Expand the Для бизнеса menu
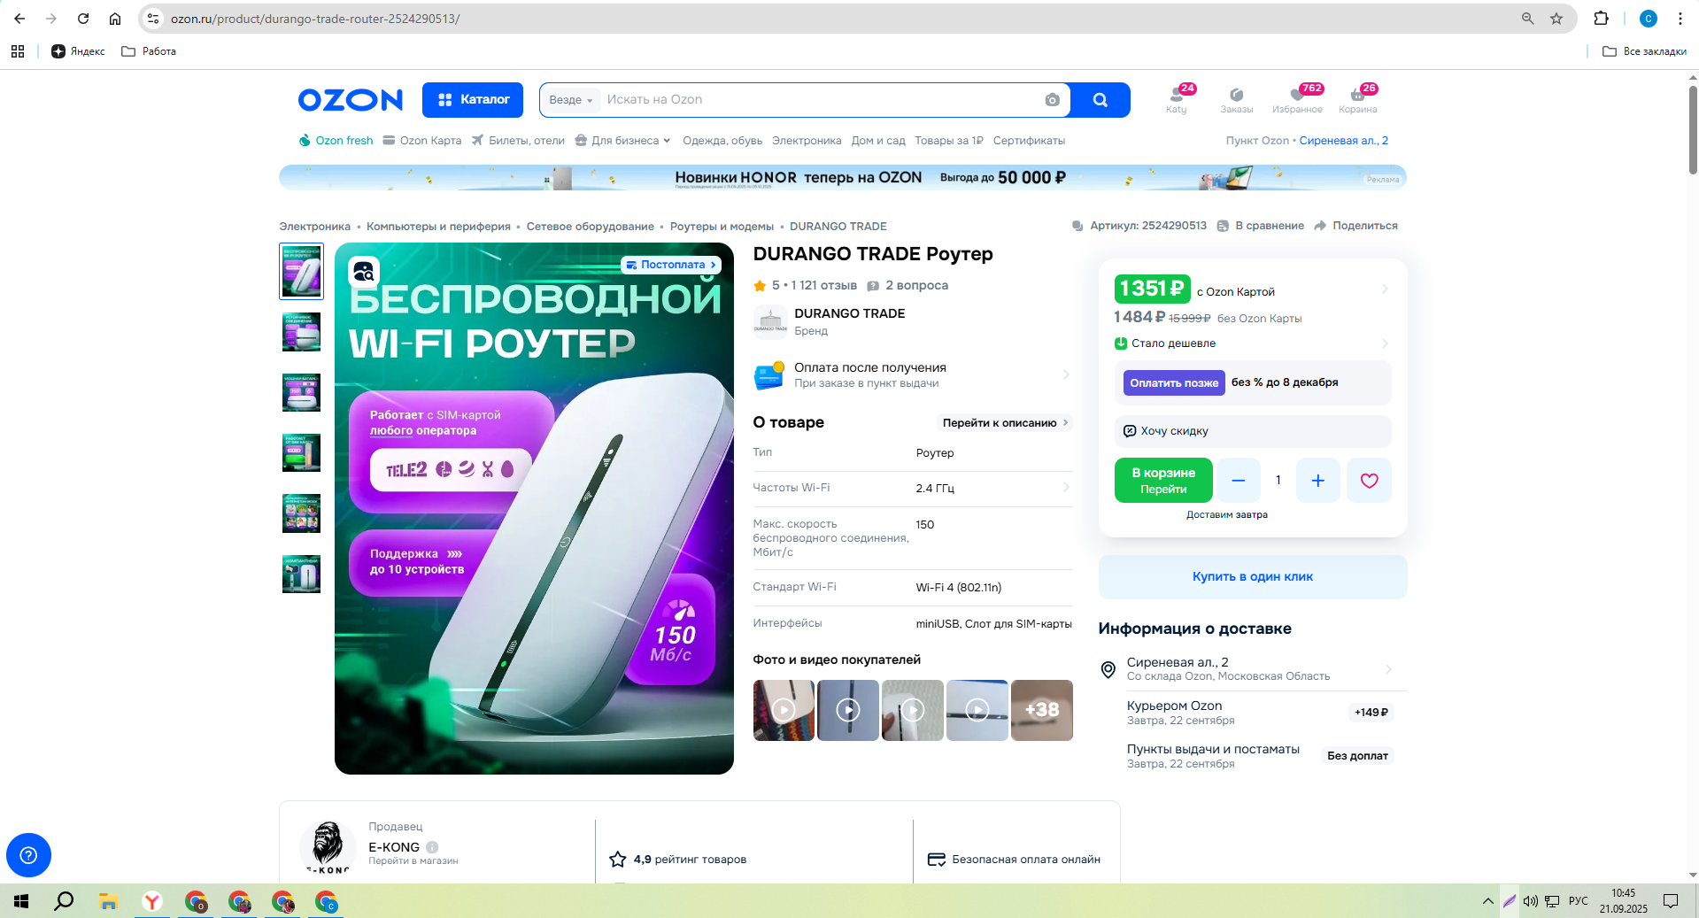 (x=623, y=141)
